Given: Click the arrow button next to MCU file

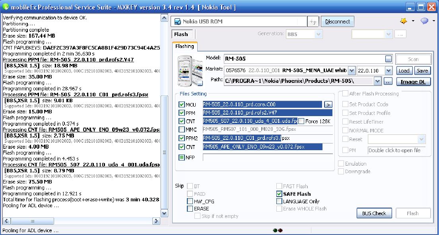Looking at the screenshot, I should coord(328,105).
